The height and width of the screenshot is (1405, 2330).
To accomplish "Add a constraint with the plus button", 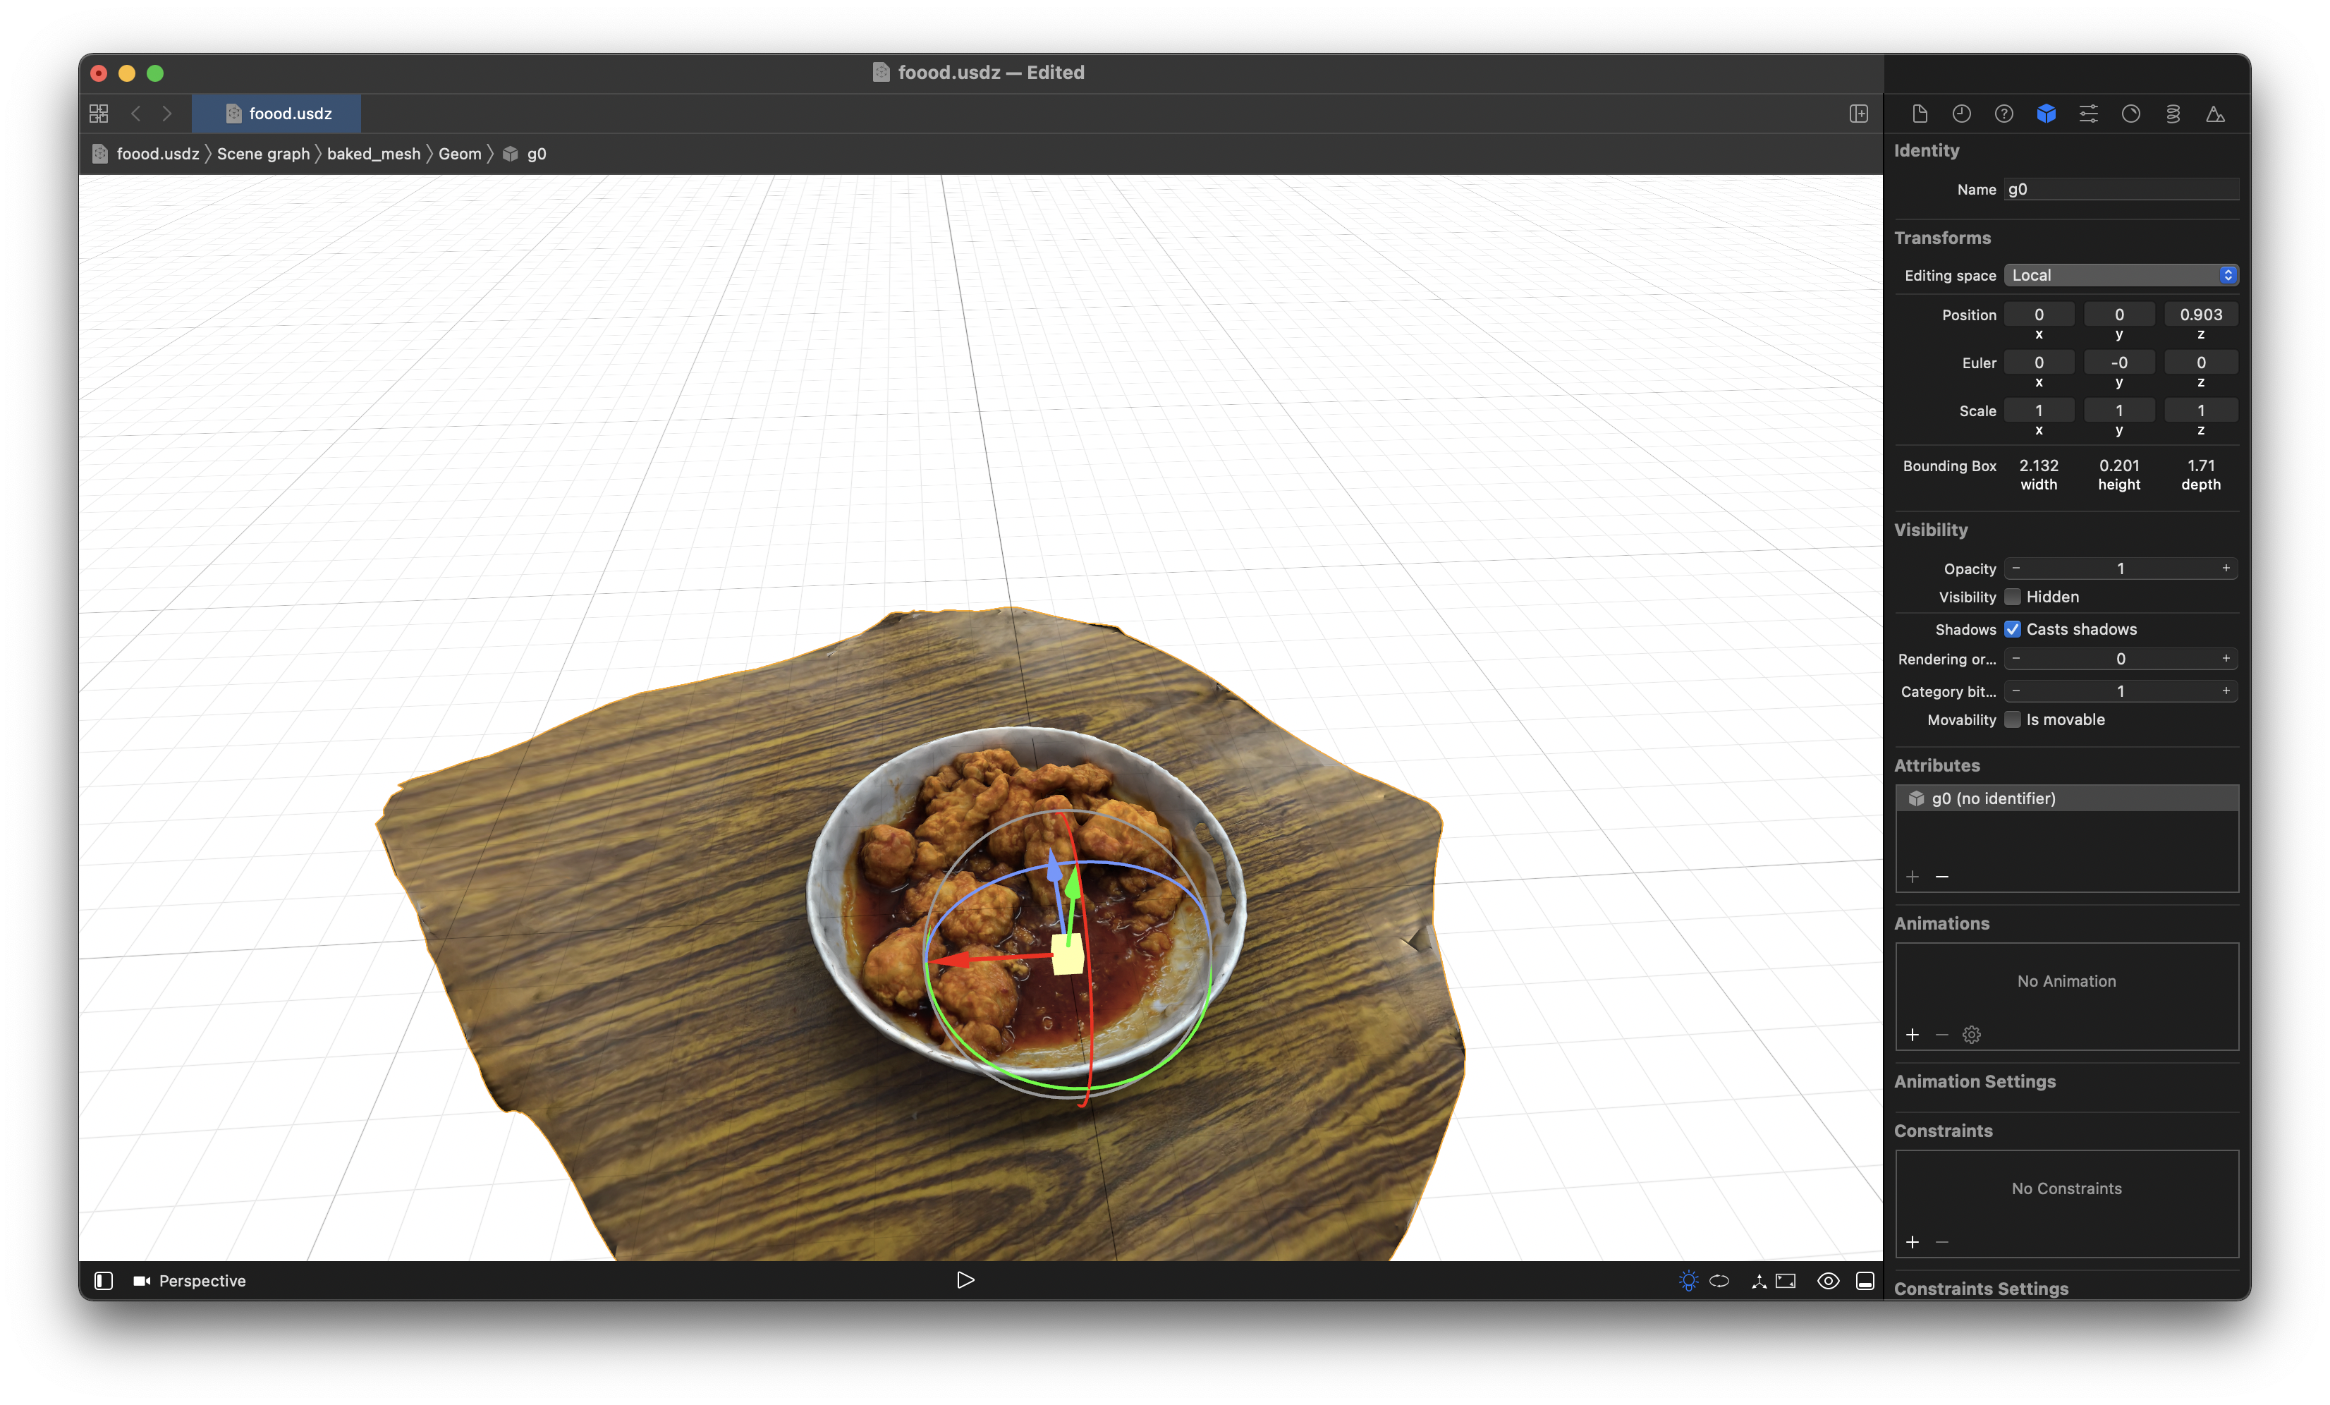I will (x=1912, y=1241).
